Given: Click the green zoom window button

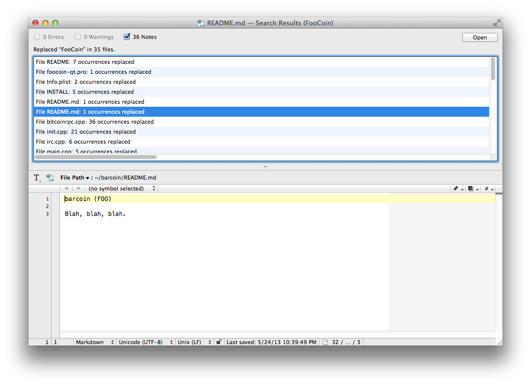Looking at the screenshot, I should (x=55, y=23).
